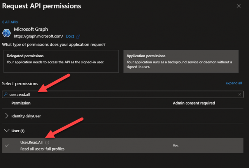Image resolution: width=249 pixels, height=168 pixels.
Task: Select the Delegated permissions card
Action: 61,61
